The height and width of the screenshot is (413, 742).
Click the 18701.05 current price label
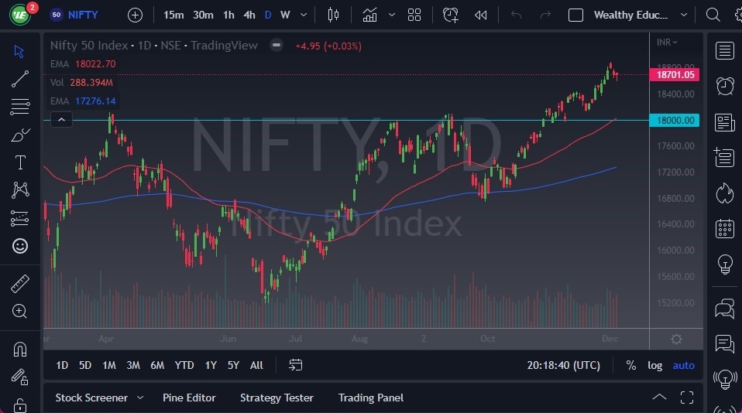click(675, 75)
